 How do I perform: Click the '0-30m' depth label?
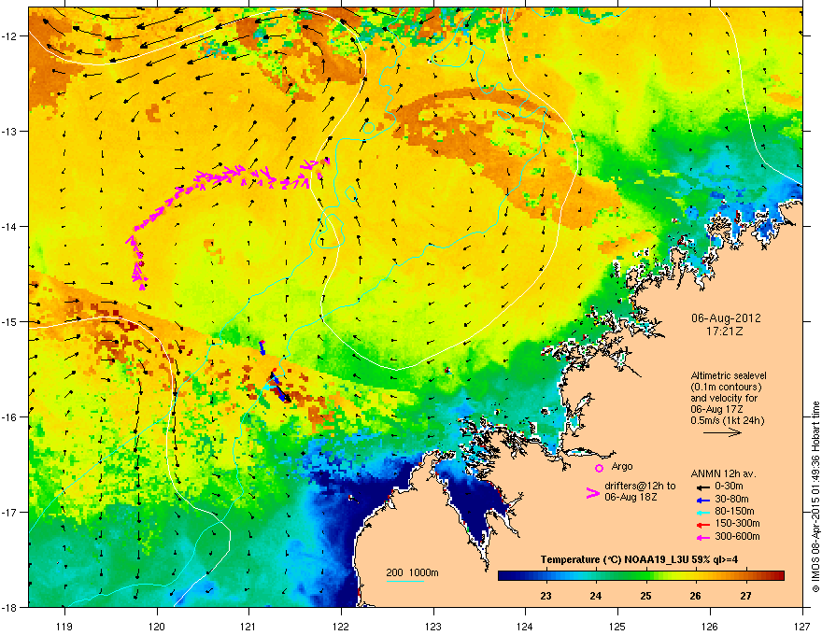729,487
